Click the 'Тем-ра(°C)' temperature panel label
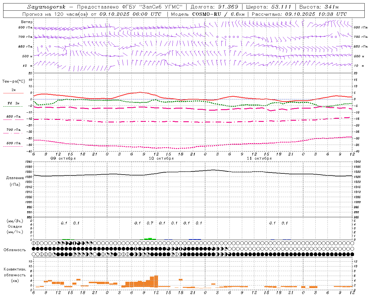 click(x=14, y=82)
